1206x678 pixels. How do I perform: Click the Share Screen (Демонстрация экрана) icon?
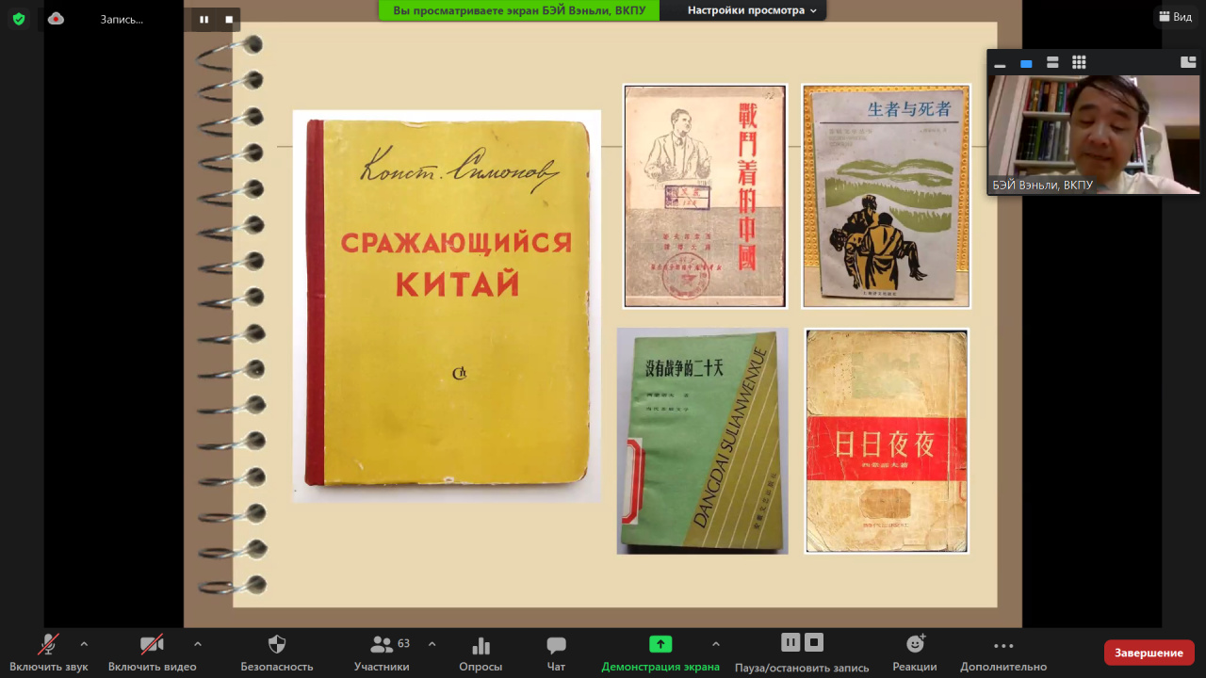pos(660,644)
